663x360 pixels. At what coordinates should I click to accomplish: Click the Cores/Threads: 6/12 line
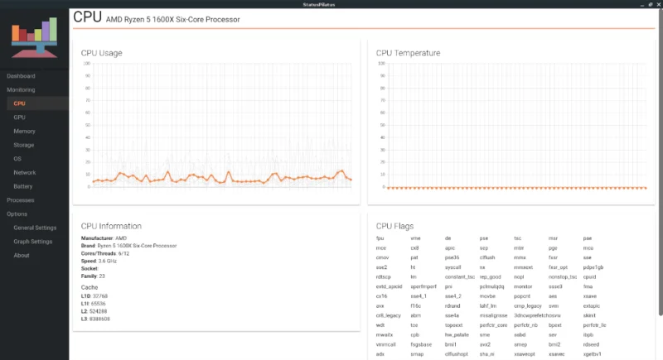click(x=105, y=253)
